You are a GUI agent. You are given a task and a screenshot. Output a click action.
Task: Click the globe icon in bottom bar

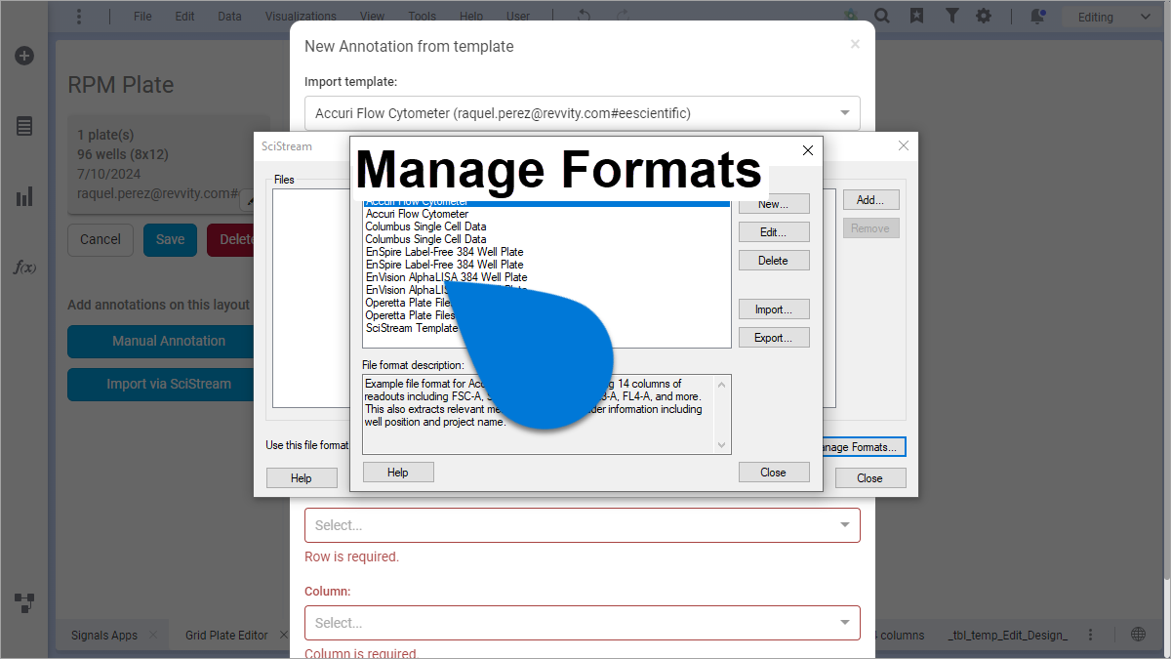click(1138, 635)
